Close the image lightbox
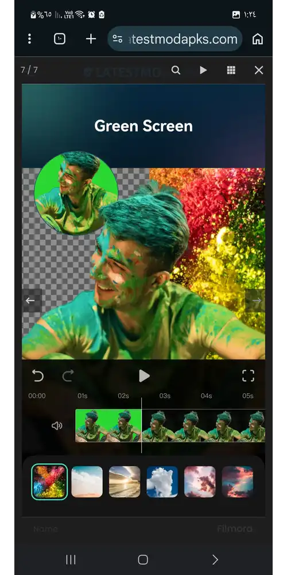Viewport: 287px width, 575px height. pos(259,70)
